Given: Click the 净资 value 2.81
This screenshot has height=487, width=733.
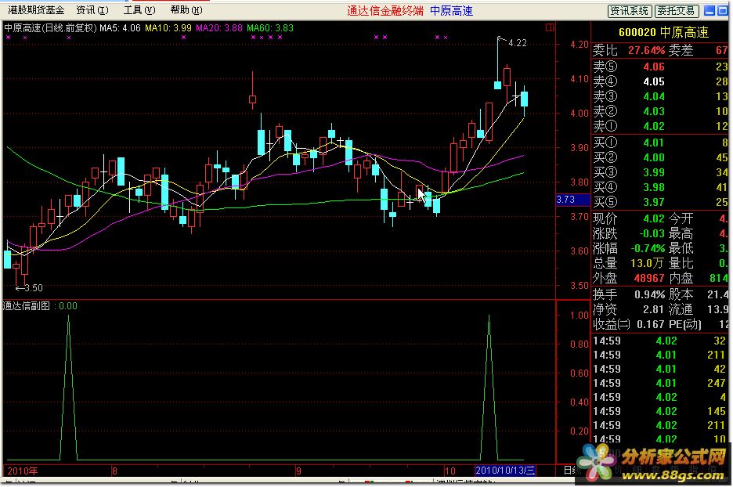Looking at the screenshot, I should click(x=653, y=309).
